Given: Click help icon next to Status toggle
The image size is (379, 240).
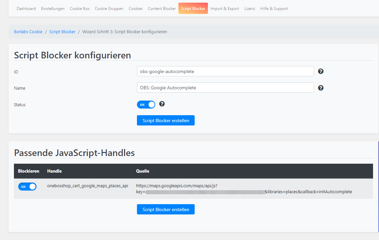Looking at the screenshot, I should click(x=162, y=104).
